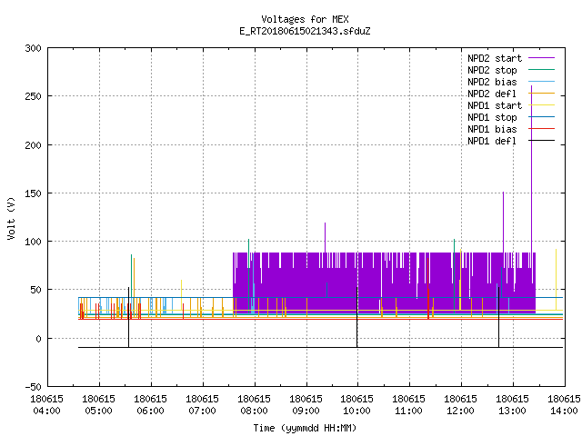Click the tallest purple spike near 260 V
This screenshot has height=436, width=582.
click(531, 169)
